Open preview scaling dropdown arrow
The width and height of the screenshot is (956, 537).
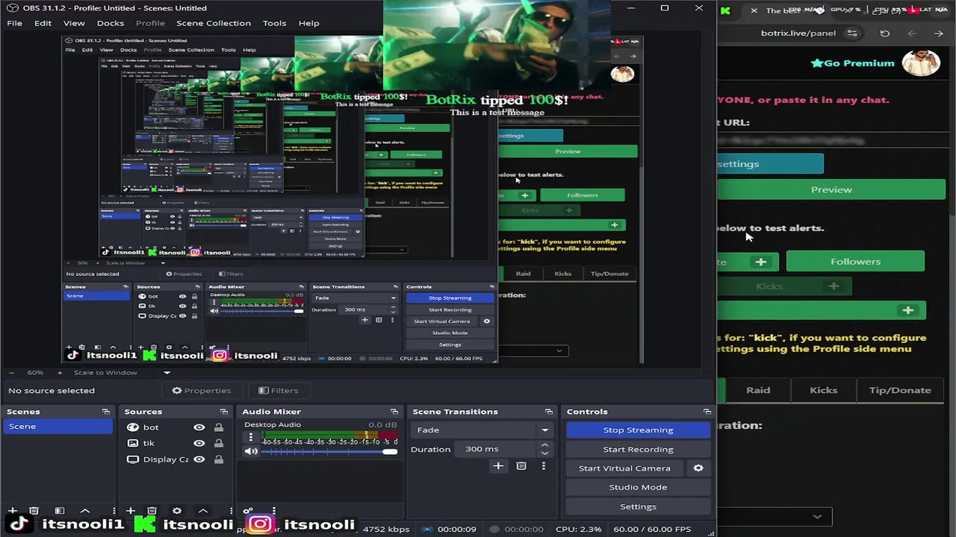167,373
